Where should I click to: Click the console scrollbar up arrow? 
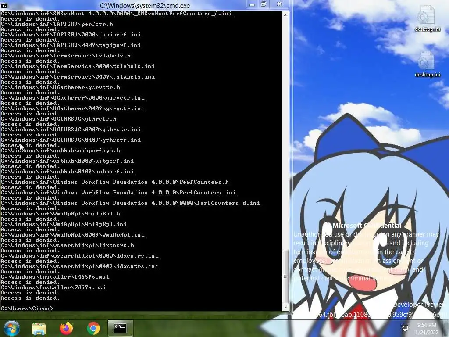click(x=285, y=14)
